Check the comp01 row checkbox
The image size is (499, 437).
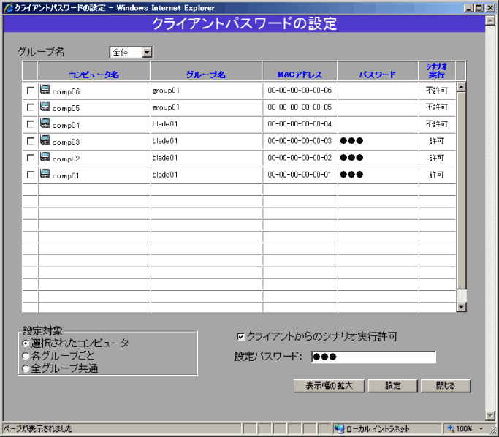point(31,175)
